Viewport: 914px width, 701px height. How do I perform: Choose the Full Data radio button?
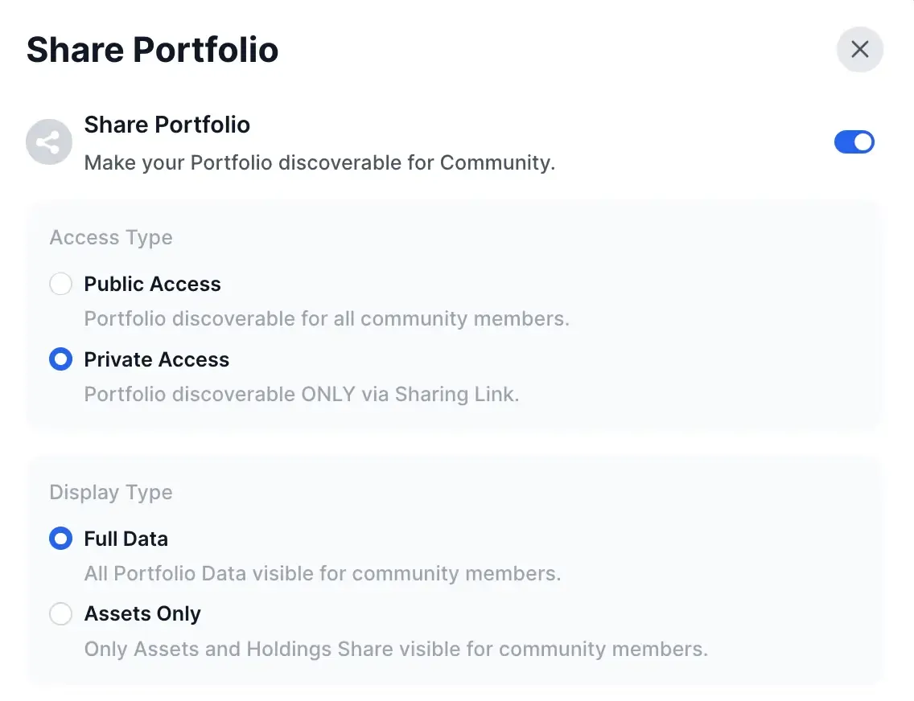click(x=61, y=539)
